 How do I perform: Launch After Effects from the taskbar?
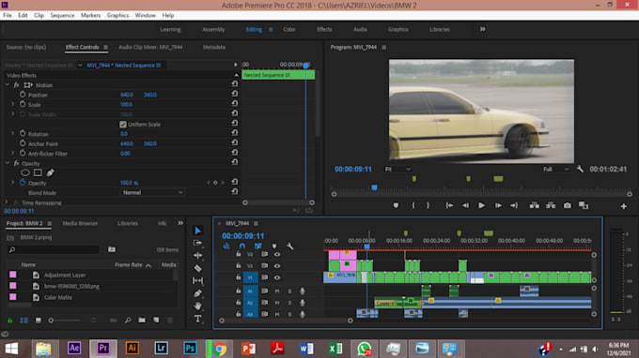coord(73,349)
